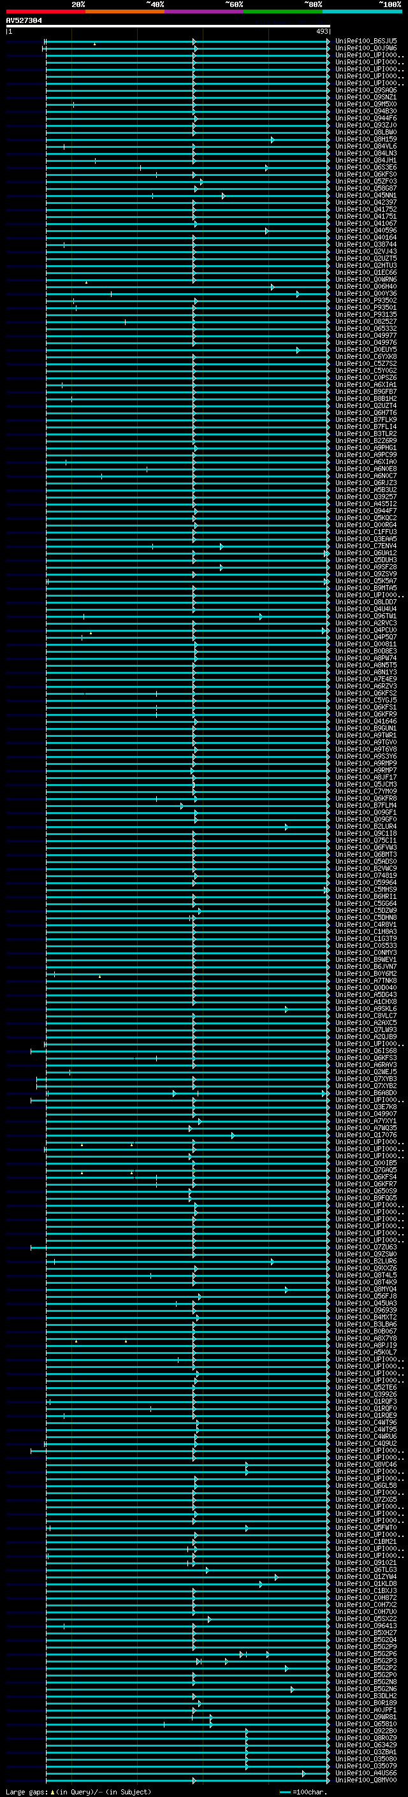Open hit UniRef100_Q9SAQ6
The height and width of the screenshot is (1797, 408).
[366, 91]
